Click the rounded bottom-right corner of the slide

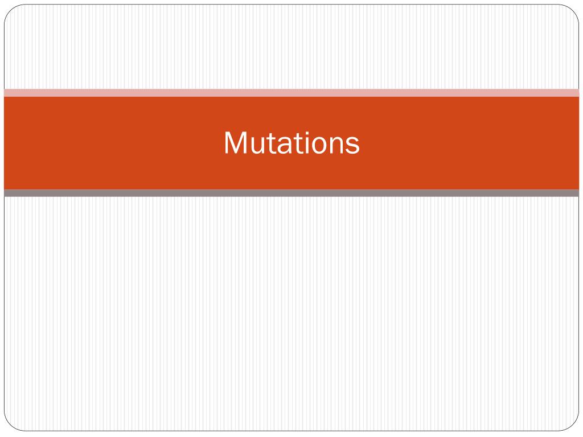(x=572, y=423)
